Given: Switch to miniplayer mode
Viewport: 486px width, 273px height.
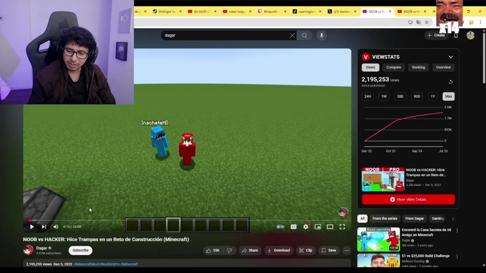Looking at the screenshot, I should pos(318,227).
